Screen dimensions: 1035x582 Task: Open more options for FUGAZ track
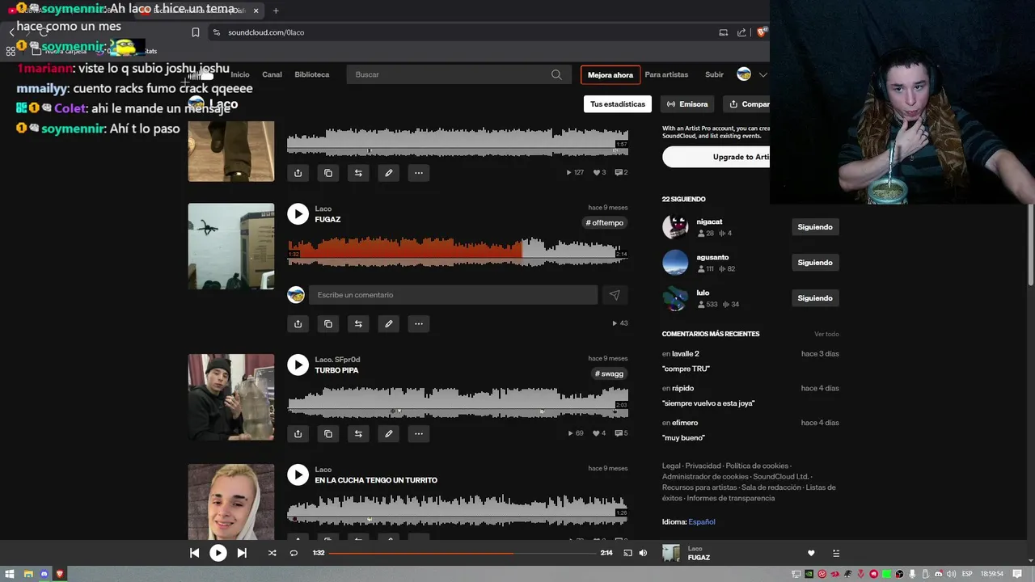pos(419,323)
